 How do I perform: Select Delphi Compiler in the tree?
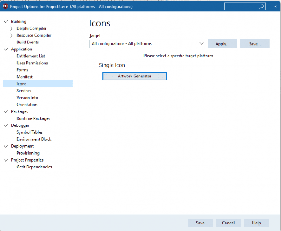pyautogui.click(x=31, y=29)
